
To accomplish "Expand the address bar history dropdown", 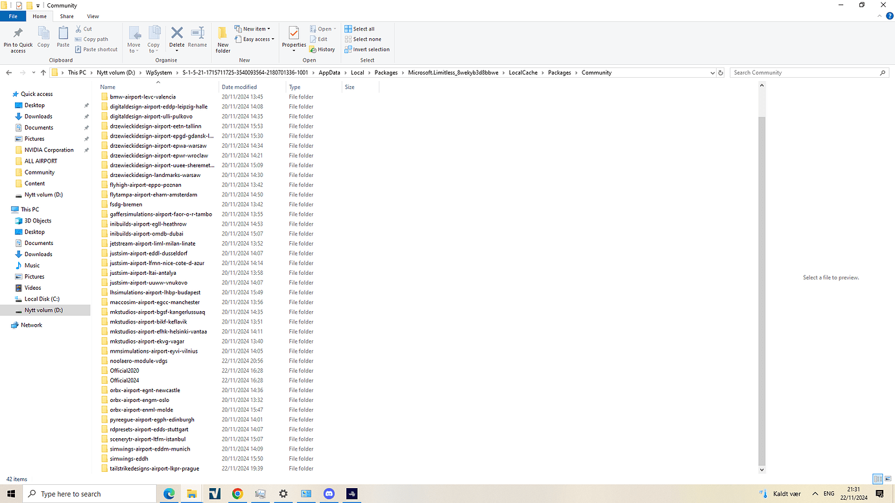I will (713, 73).
